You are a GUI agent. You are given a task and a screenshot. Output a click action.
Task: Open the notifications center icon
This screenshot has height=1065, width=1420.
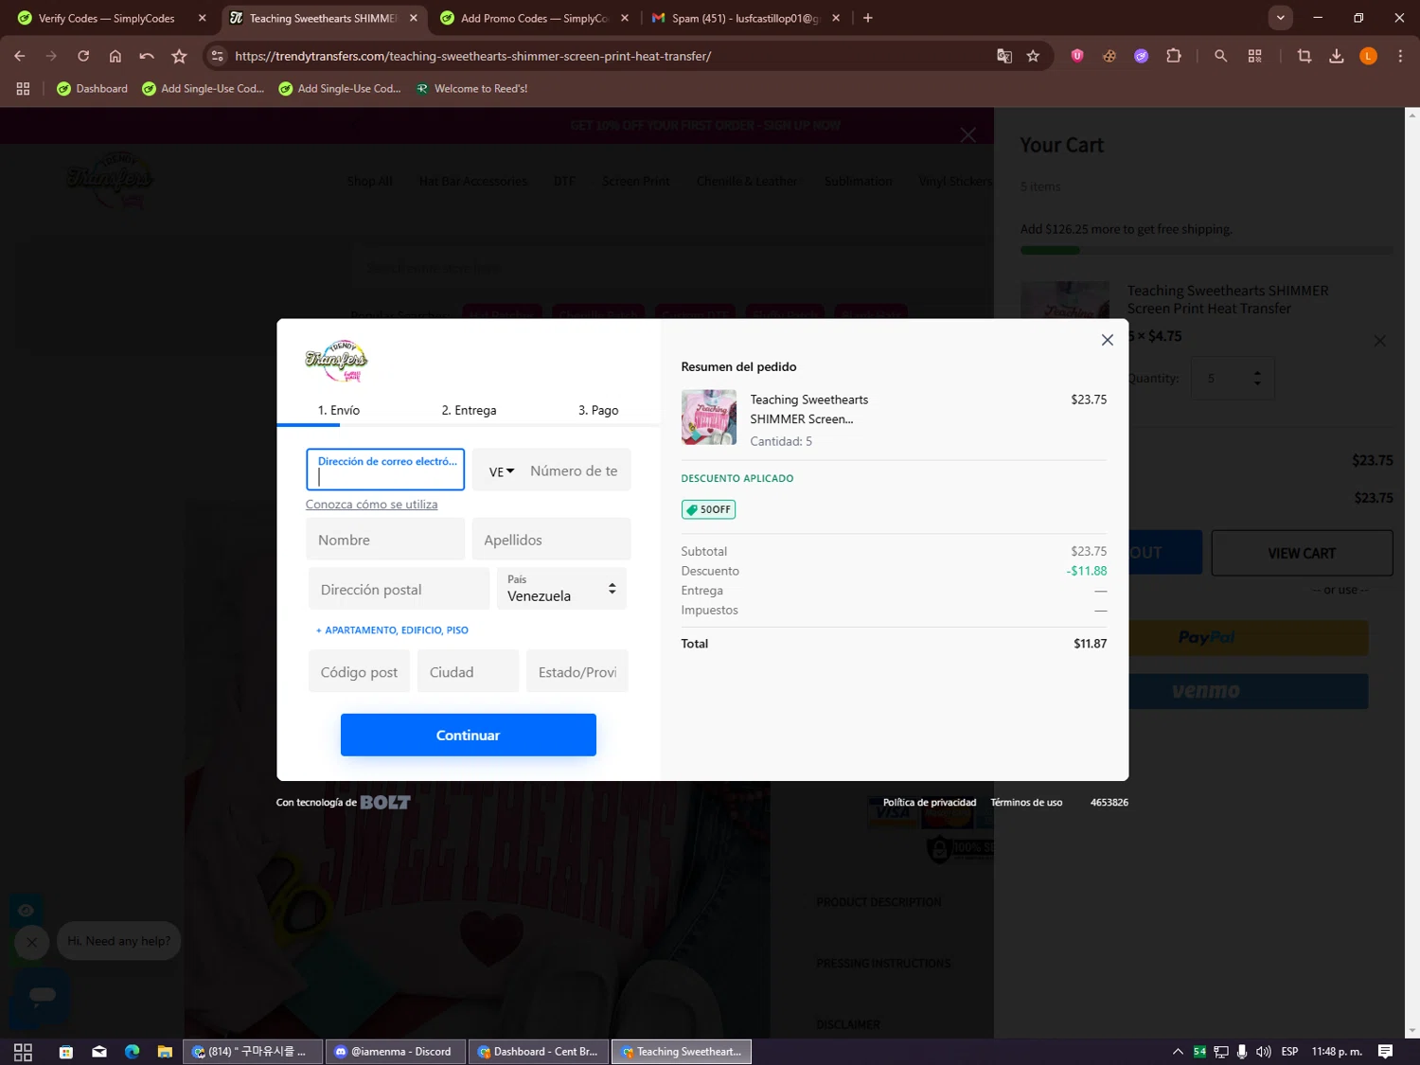pos(1385,1052)
